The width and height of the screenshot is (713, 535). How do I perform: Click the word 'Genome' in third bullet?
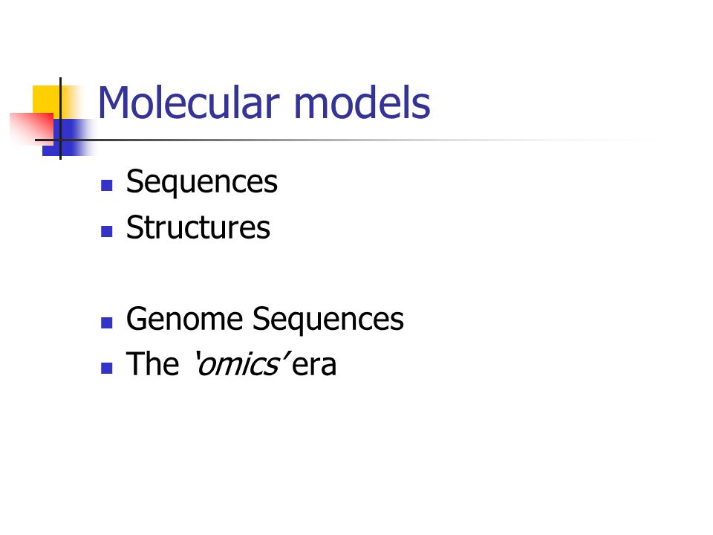pos(185,319)
